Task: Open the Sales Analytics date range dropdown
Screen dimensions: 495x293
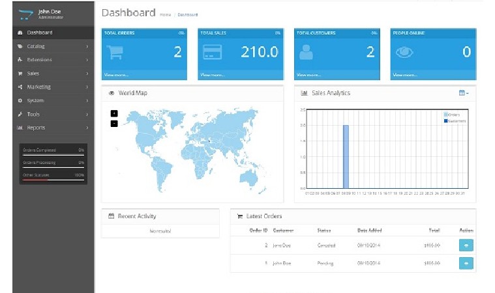Action: tap(464, 93)
